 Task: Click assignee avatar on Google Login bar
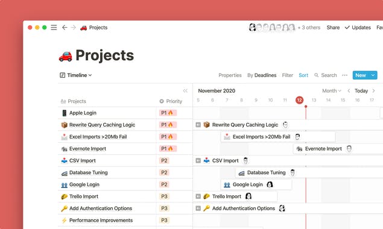(270, 184)
